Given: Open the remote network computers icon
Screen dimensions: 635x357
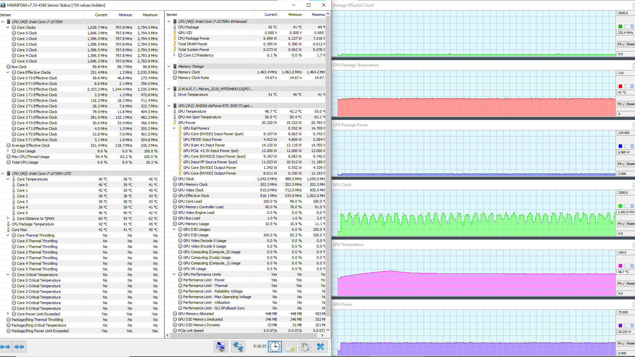Looking at the screenshot, I should (x=238, y=346).
